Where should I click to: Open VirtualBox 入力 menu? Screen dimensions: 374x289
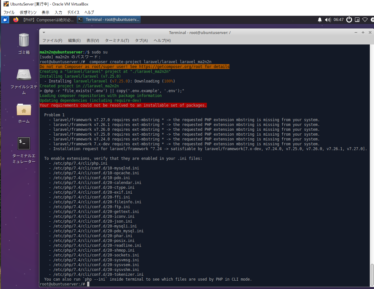coord(58,12)
